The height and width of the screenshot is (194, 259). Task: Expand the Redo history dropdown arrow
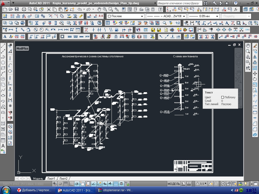93,9
